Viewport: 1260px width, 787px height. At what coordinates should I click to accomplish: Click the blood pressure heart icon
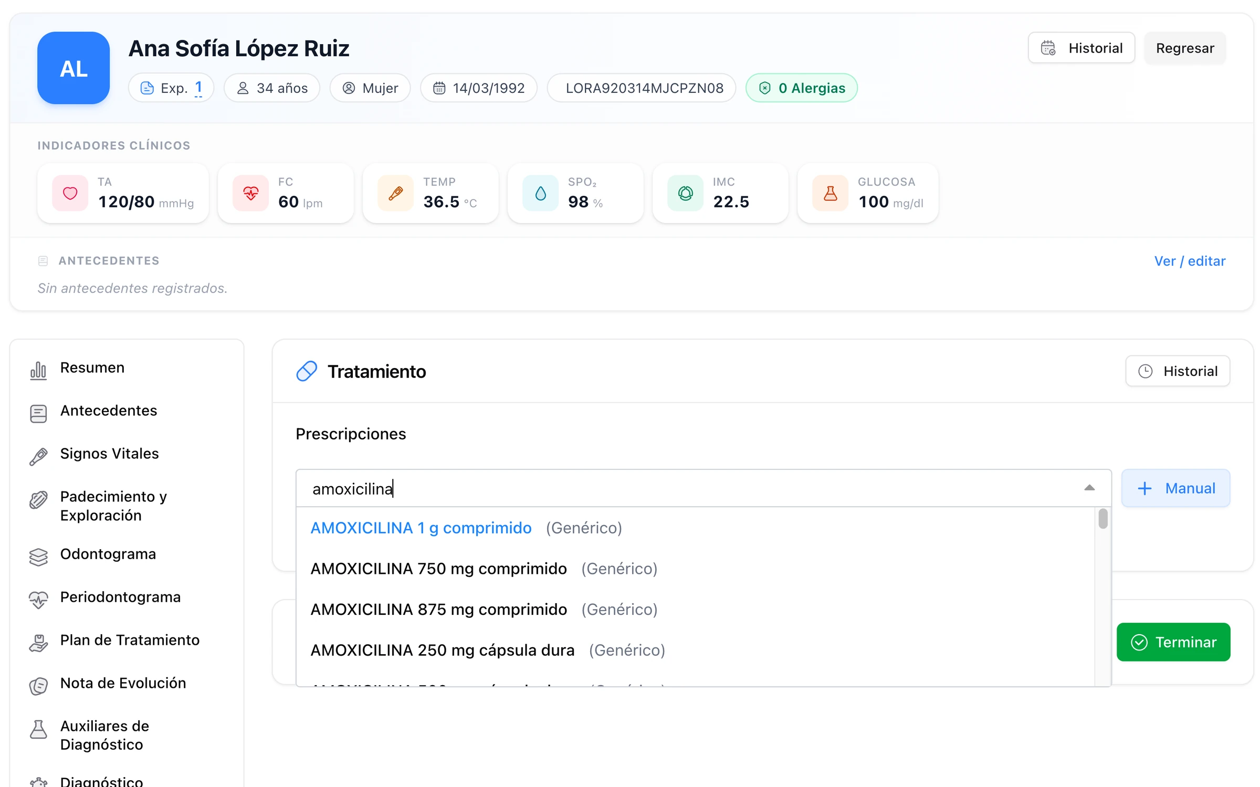pyautogui.click(x=70, y=193)
